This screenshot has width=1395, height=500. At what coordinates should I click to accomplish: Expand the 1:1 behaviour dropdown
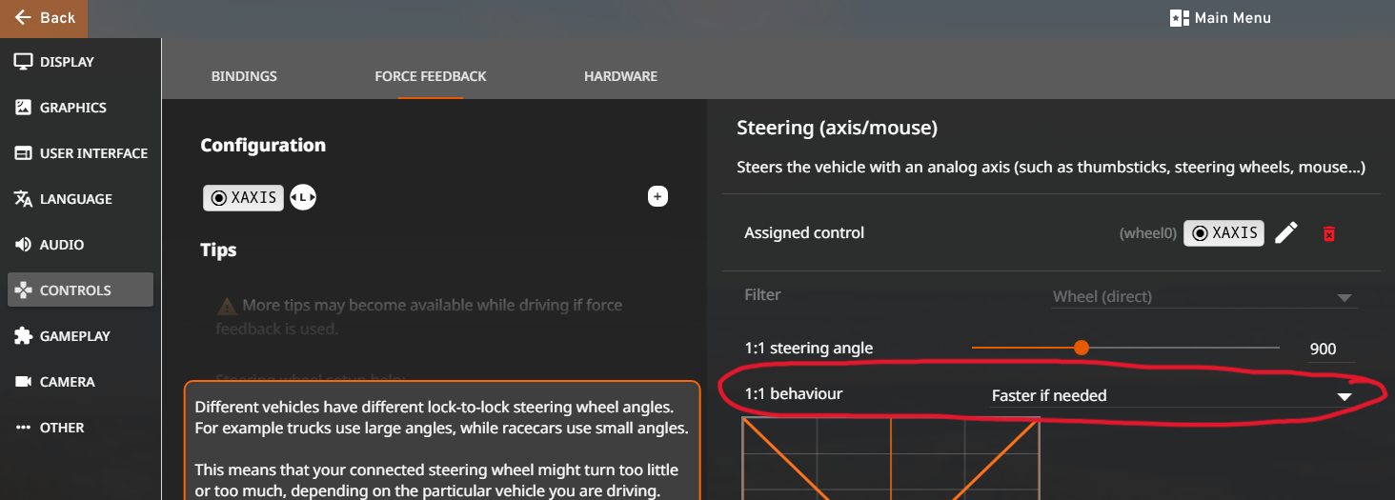pyautogui.click(x=1172, y=395)
